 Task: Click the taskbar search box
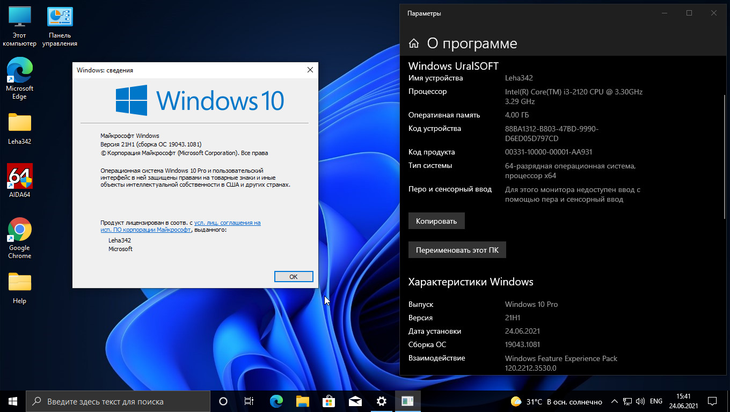118,401
